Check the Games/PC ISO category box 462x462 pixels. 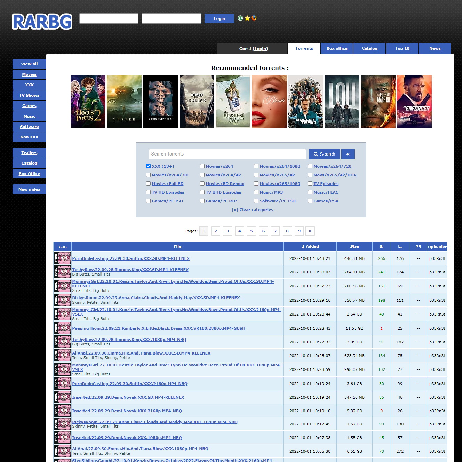149,201
